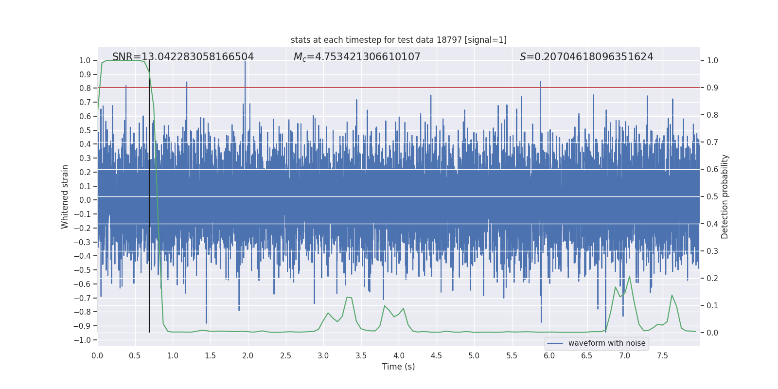The width and height of the screenshot is (778, 389).
Task: Click the blue line sample in legend
Action: coord(555,343)
